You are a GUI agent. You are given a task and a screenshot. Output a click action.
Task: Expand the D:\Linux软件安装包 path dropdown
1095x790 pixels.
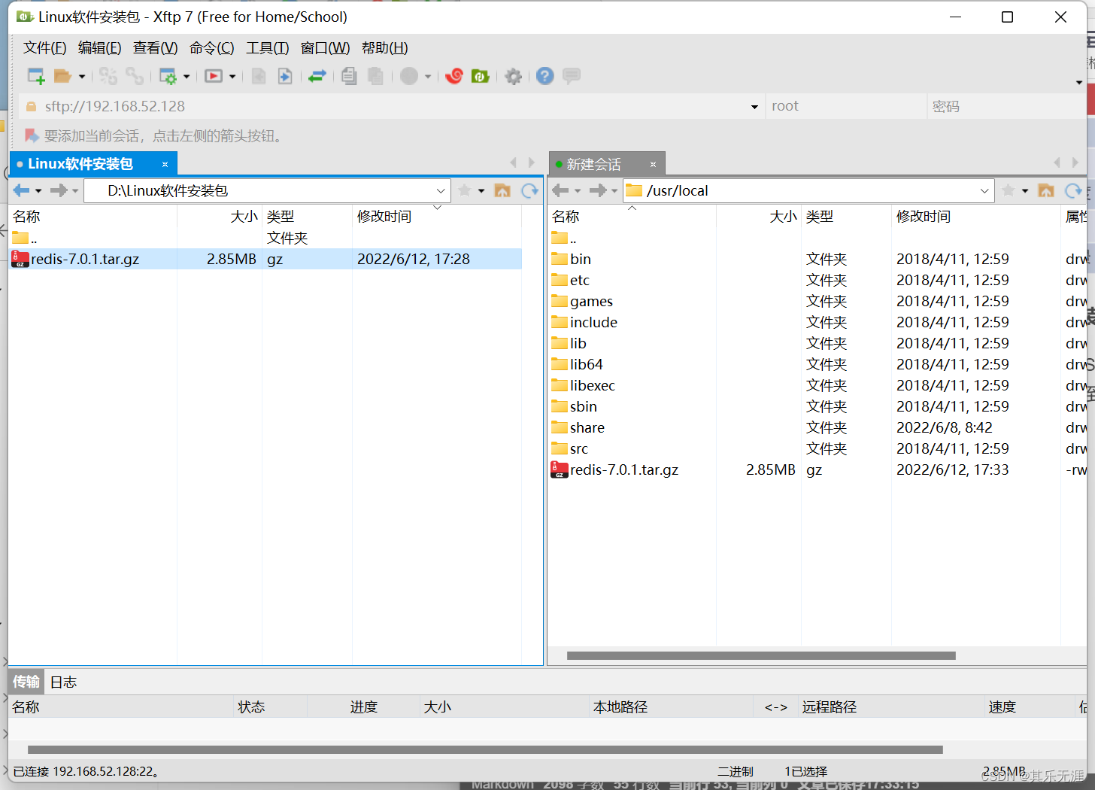[x=441, y=191]
